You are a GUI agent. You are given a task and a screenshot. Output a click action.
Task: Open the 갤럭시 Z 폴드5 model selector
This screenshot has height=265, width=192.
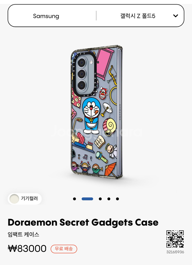[x=138, y=16]
